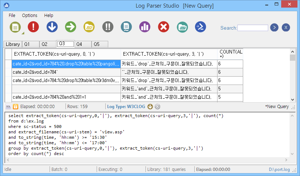Click the query editor horizontal scroll left arrow
Screen dimensions: 300x176
[8, 160]
